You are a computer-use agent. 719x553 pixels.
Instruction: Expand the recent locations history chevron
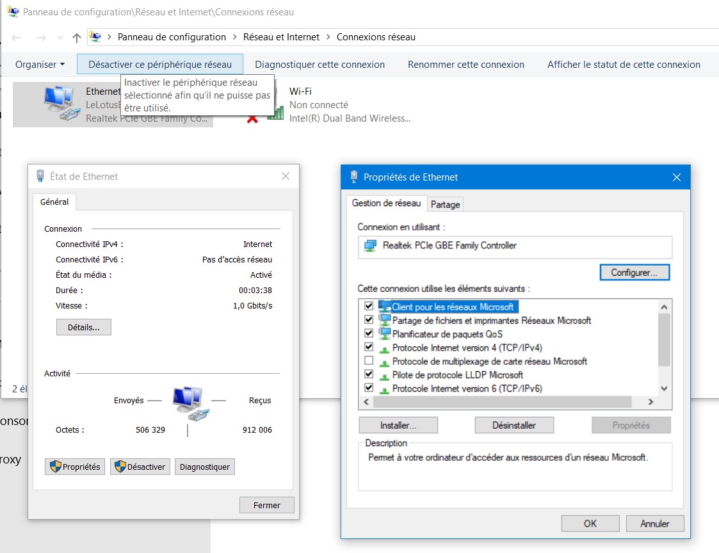coord(60,38)
